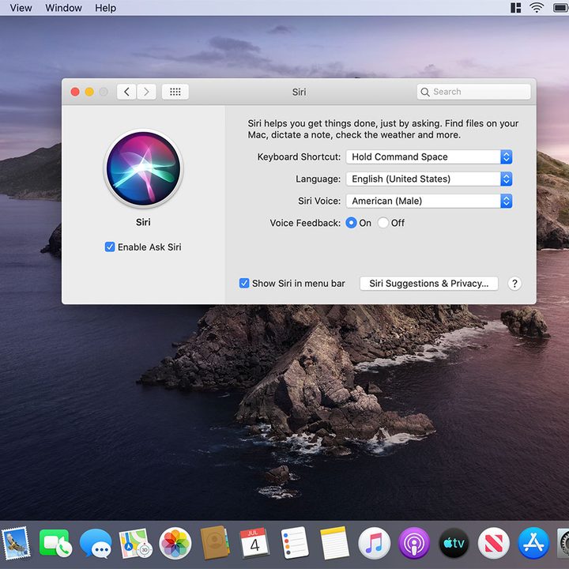Open the Language dropdown menu

click(x=429, y=179)
